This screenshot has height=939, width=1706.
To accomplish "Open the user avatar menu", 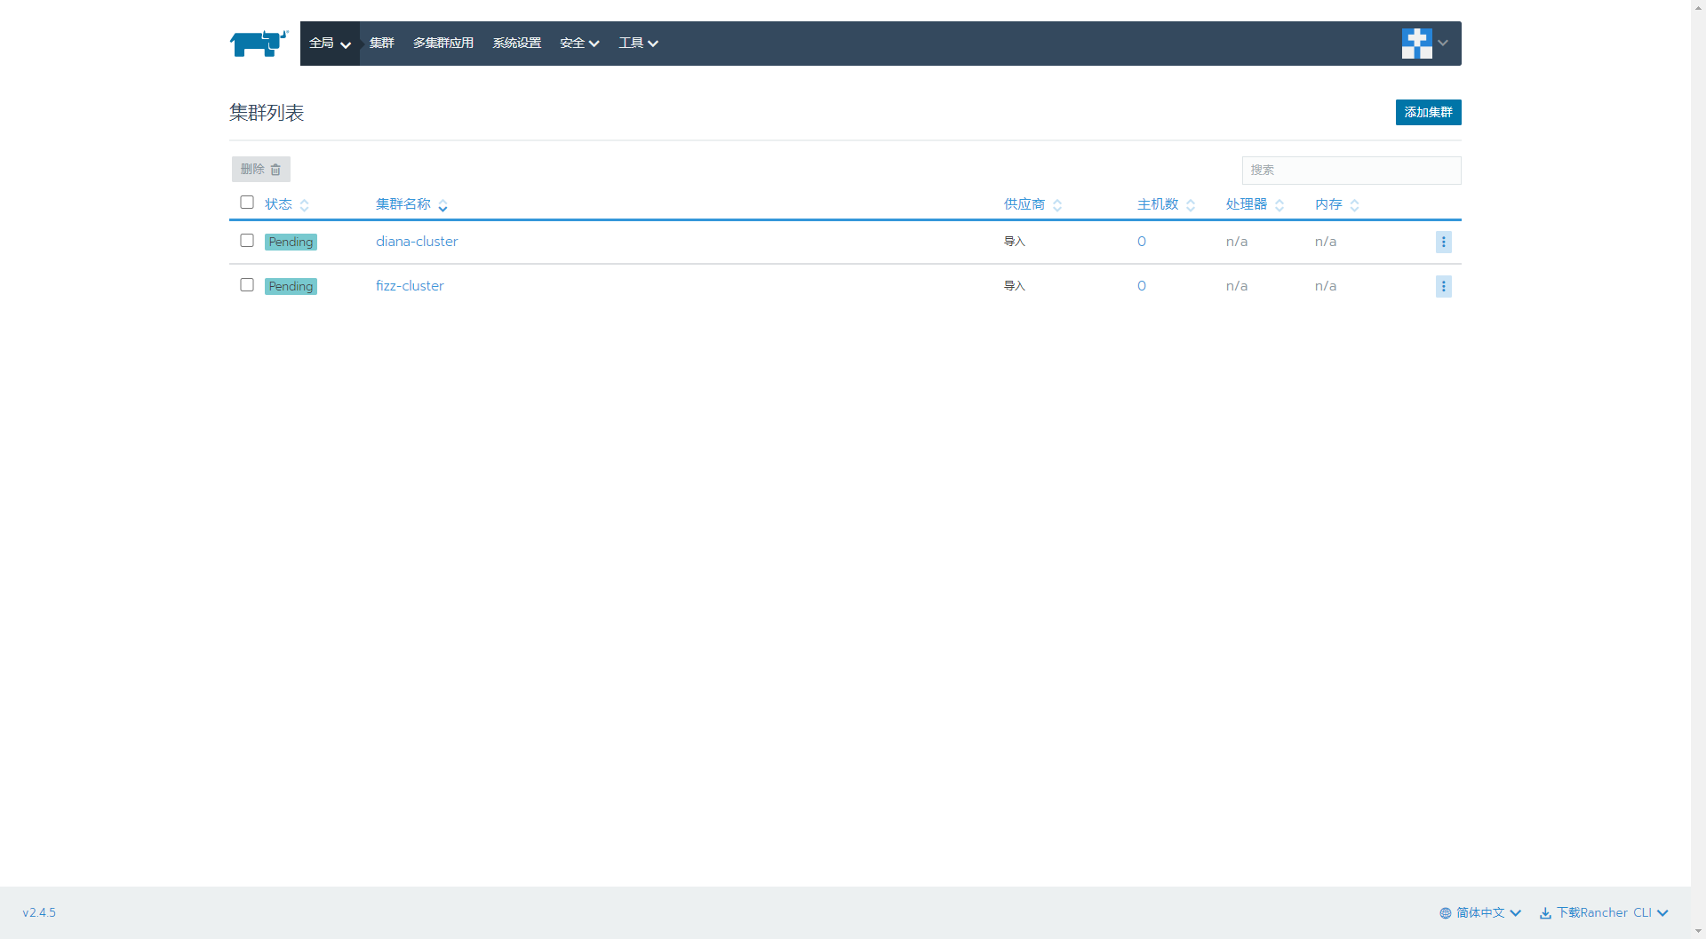I will [1425, 43].
